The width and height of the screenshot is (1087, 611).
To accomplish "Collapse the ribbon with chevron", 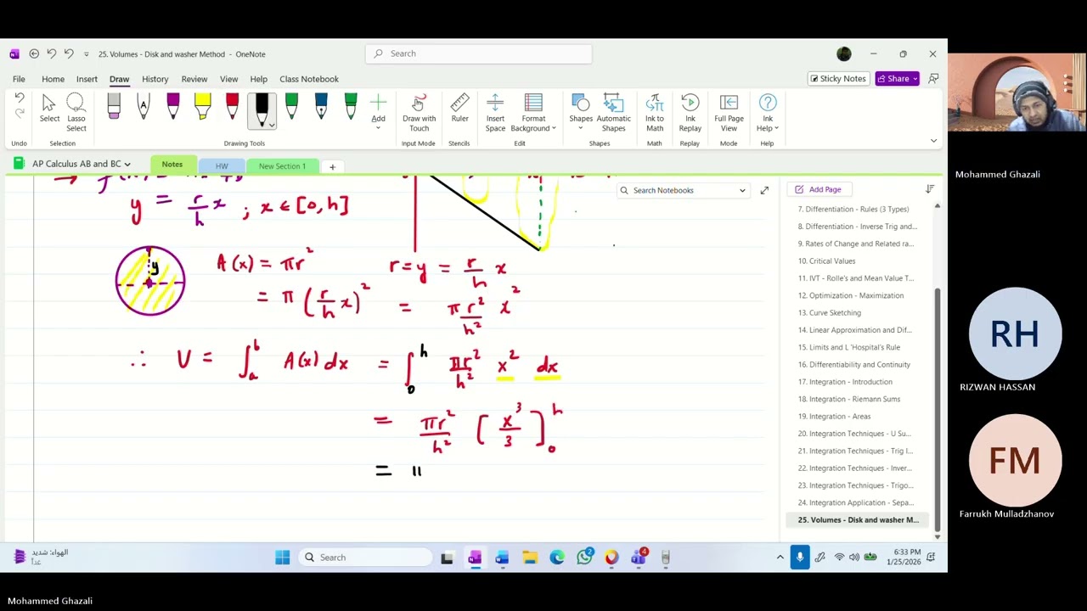I will [x=933, y=141].
